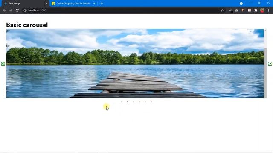Select the active second carousel dot

point(128,102)
